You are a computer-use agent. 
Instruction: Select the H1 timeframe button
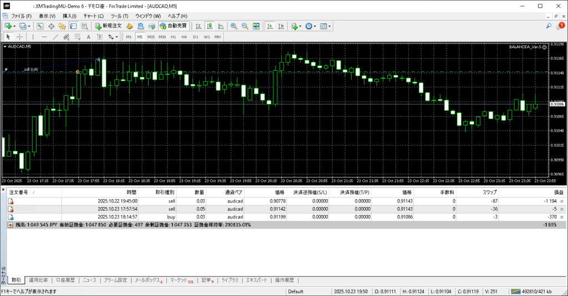(174, 37)
